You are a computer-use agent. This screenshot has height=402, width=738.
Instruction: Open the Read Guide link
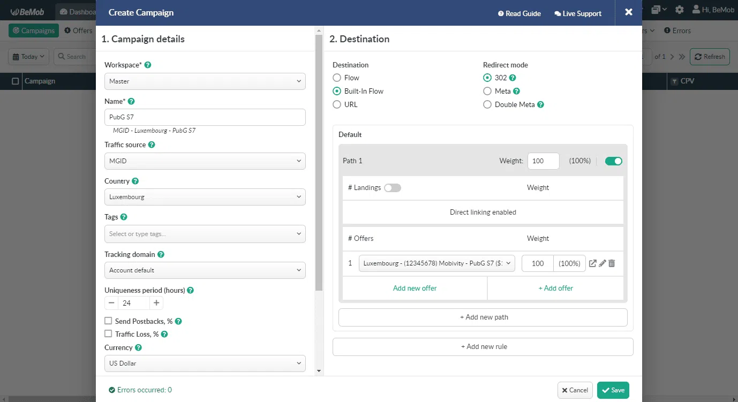point(519,13)
